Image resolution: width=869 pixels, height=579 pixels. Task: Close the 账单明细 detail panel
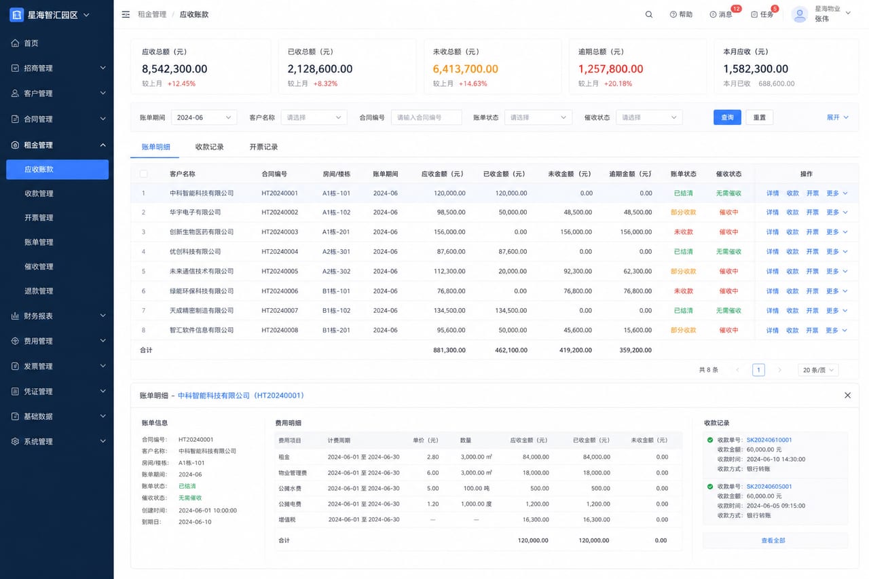click(x=847, y=395)
